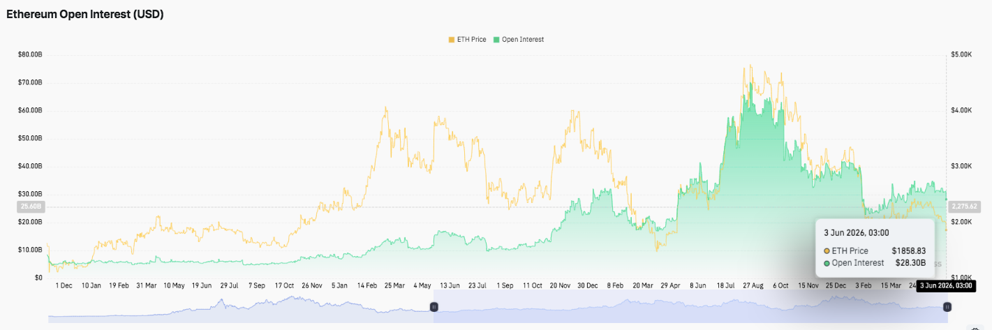Click the 15 Nov date label
Screen dimensions: 992x330
[808, 285]
